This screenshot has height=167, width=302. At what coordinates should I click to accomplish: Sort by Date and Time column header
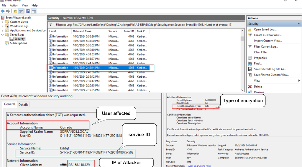(89, 31)
